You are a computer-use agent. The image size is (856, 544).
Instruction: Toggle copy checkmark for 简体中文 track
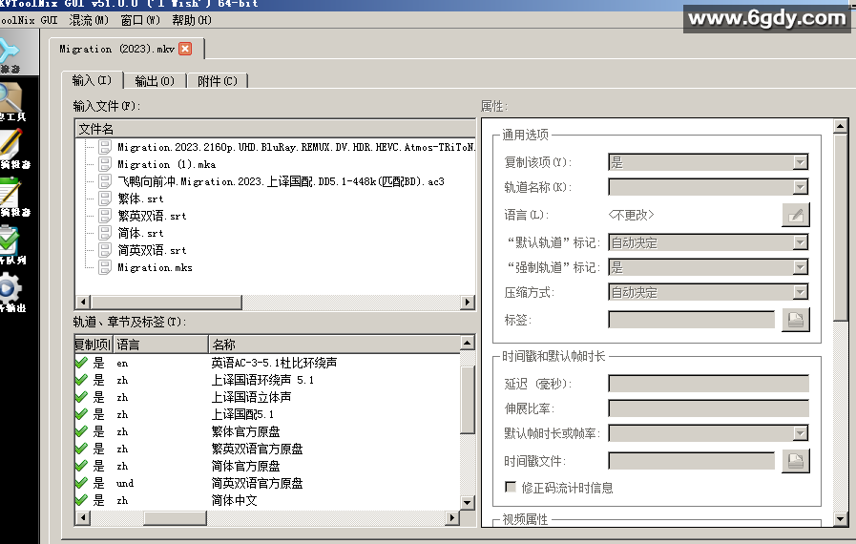pyautogui.click(x=81, y=500)
